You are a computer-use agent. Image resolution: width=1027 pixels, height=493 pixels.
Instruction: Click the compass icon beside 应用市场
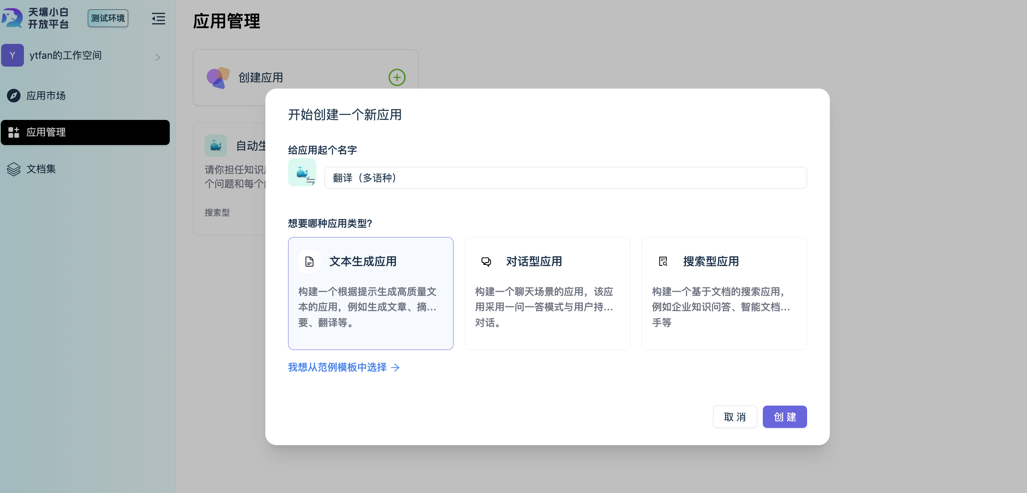pos(14,96)
